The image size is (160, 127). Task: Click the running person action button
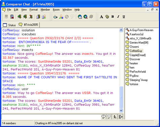pos(115,117)
